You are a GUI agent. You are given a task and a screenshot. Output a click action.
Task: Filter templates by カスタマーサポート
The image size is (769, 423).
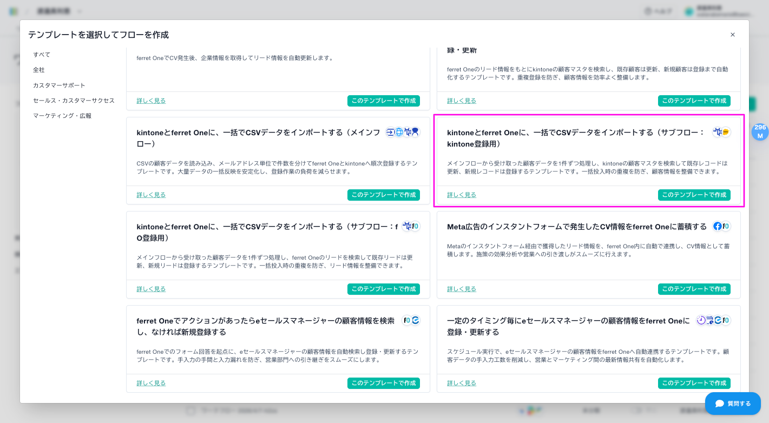click(59, 85)
